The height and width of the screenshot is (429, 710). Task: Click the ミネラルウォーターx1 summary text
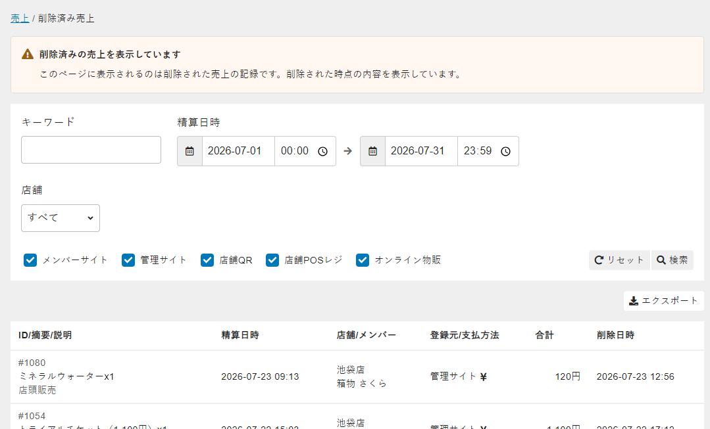tap(66, 376)
